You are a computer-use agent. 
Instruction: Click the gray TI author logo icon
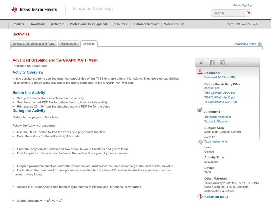click(200, 142)
